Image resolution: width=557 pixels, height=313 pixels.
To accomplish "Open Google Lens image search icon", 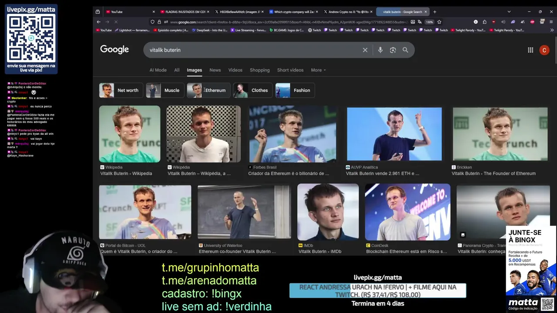I will [x=393, y=50].
